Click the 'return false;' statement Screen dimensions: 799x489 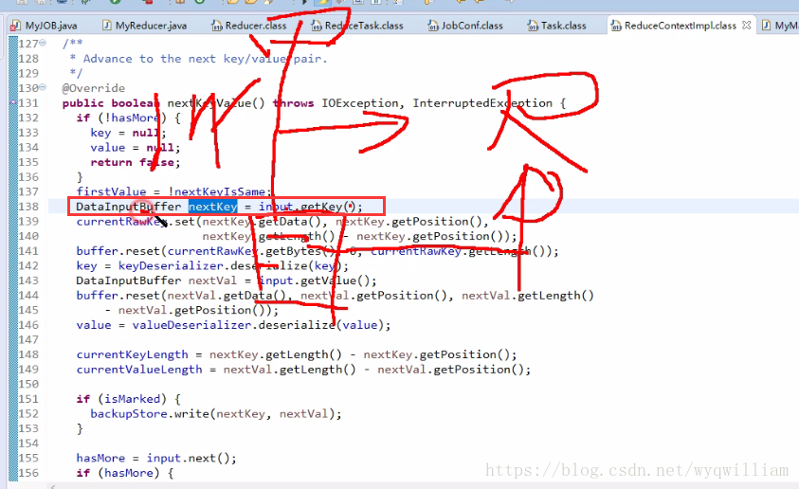pyautogui.click(x=136, y=162)
